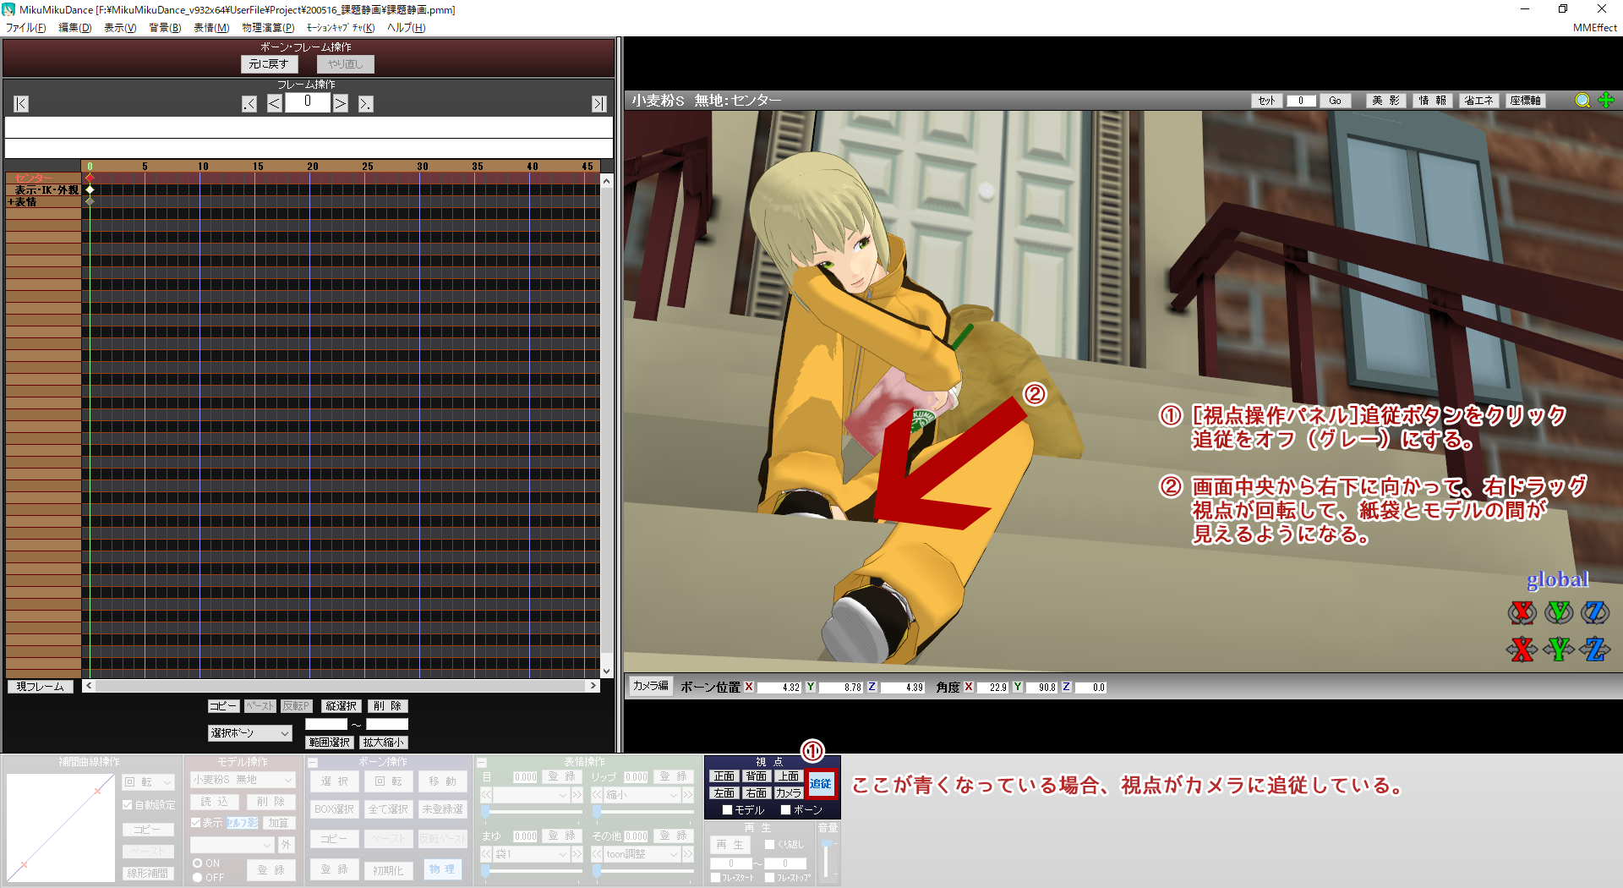Open the MMEffect menu
The height and width of the screenshot is (888, 1623).
pyautogui.click(x=1594, y=28)
